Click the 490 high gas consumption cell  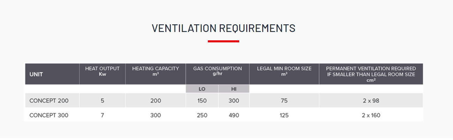[x=234, y=115]
